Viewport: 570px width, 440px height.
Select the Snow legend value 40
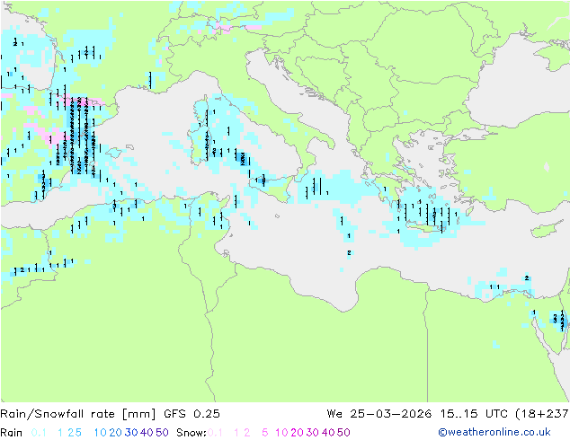(328, 433)
